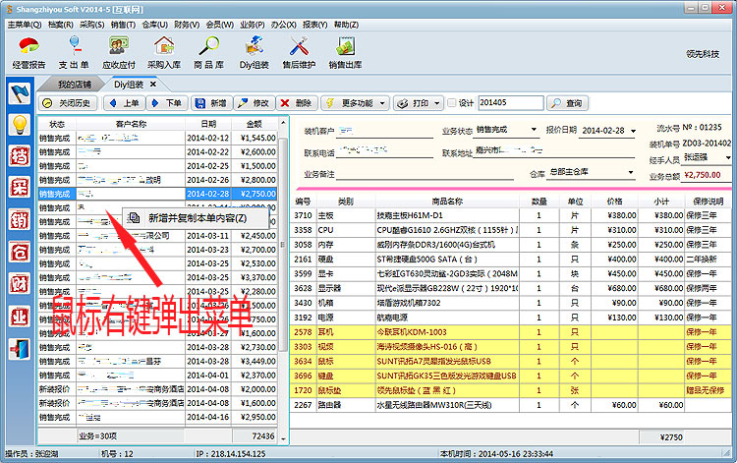737x463 pixels.
Task: Open the 档案(R) menu
Action: point(61,25)
